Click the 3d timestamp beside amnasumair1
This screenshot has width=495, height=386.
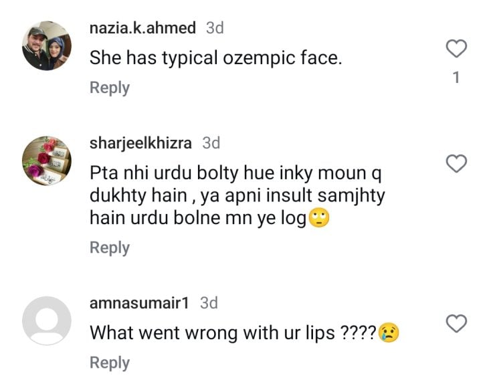(x=209, y=303)
